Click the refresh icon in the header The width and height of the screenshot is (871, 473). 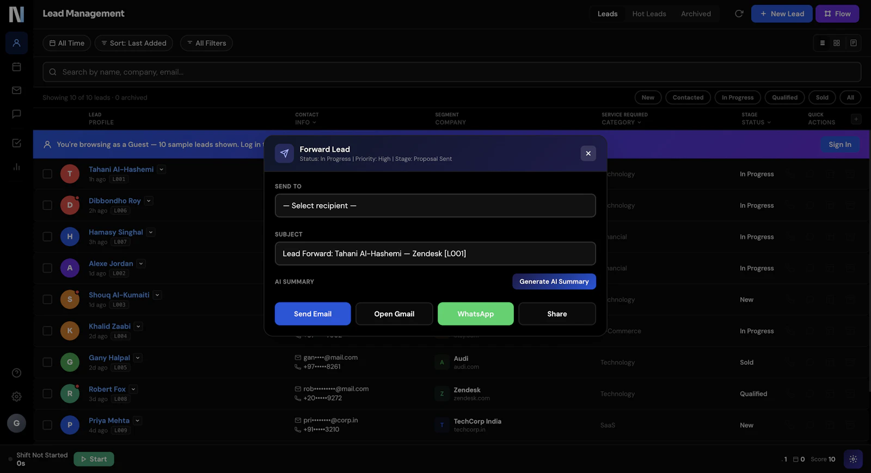click(x=739, y=14)
